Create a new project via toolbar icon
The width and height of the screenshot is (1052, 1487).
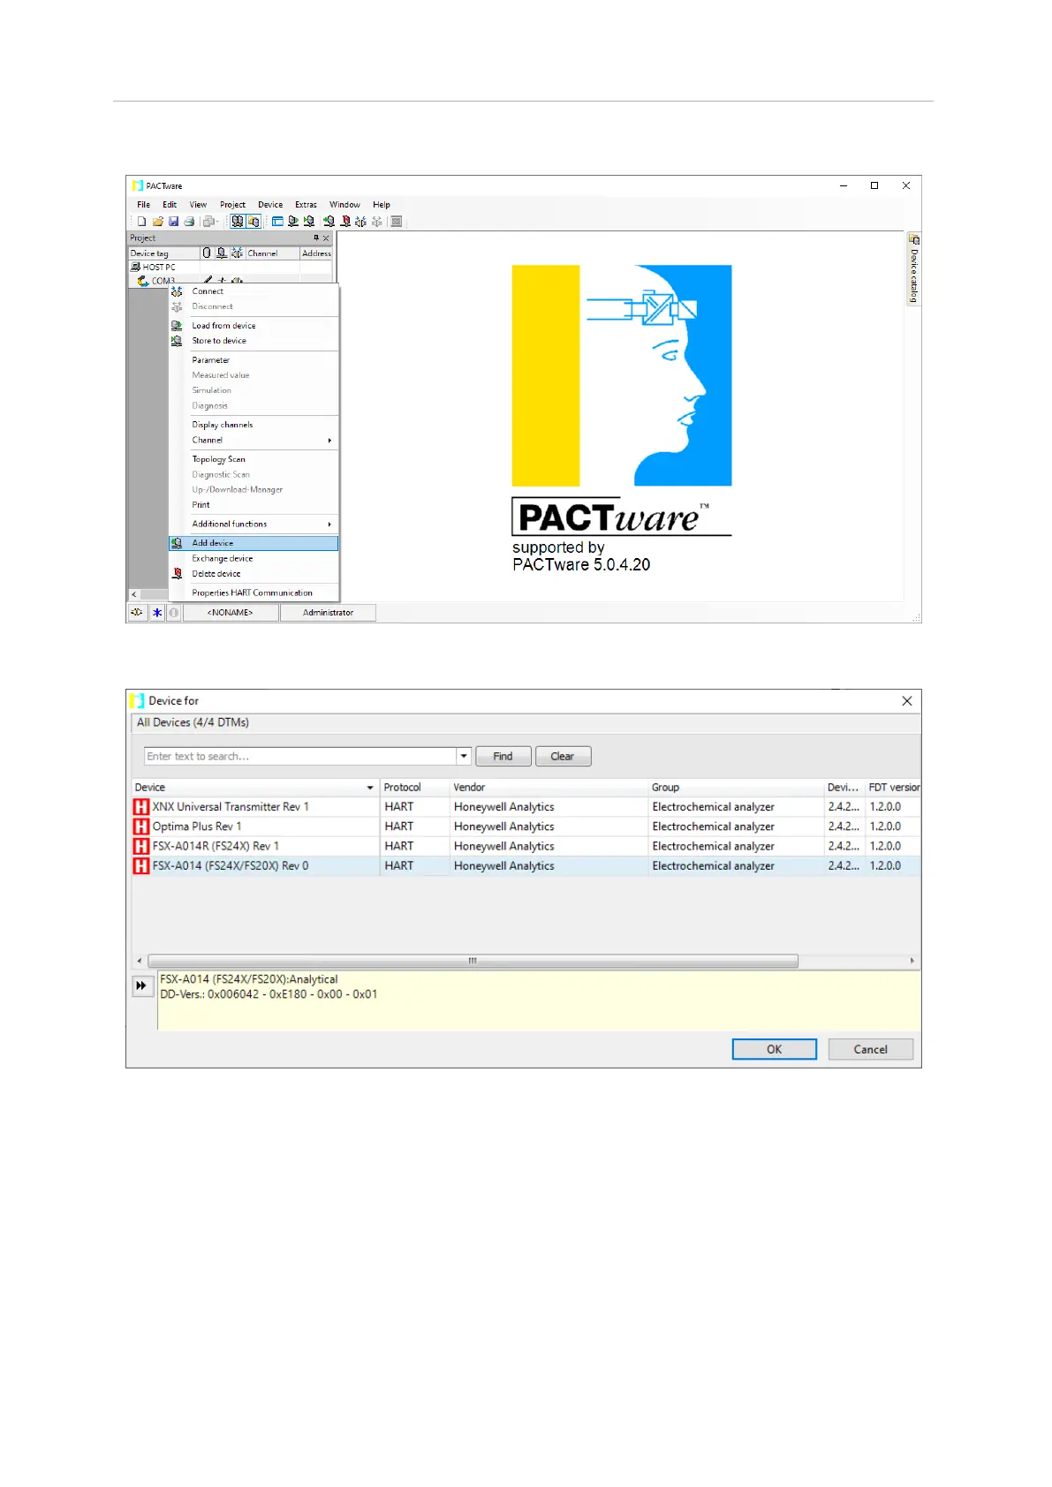point(142,221)
